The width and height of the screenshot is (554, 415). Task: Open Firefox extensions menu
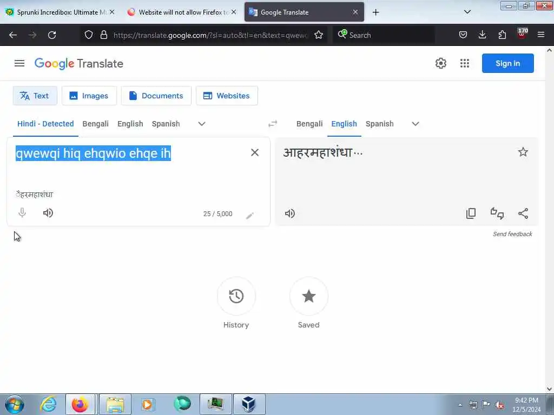(502, 35)
